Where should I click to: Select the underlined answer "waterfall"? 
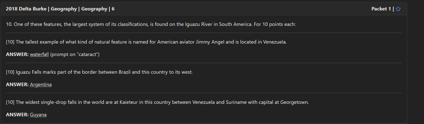(x=39, y=55)
